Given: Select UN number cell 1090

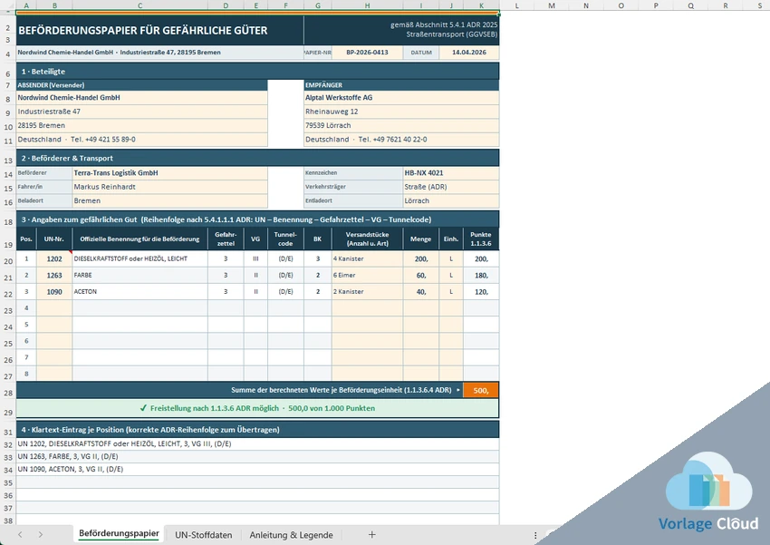Looking at the screenshot, I should pyautogui.click(x=54, y=291).
